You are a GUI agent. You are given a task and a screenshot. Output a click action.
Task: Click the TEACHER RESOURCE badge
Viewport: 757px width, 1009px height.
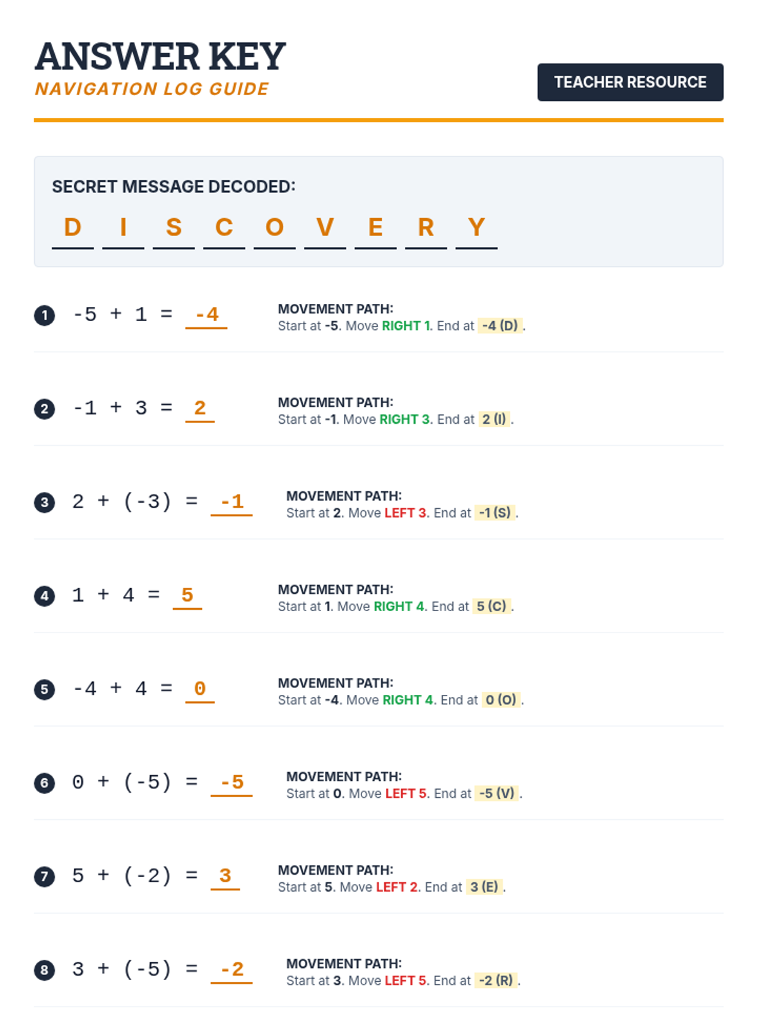(630, 82)
